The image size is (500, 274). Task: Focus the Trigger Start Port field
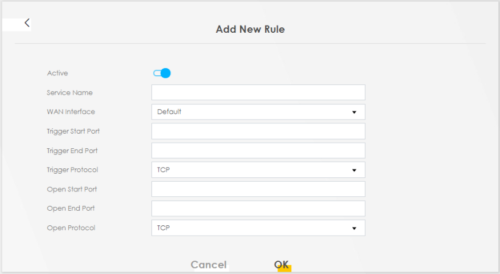[x=258, y=131]
